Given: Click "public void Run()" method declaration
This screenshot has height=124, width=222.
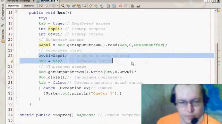Looking at the screenshot, I should pos(50,13).
